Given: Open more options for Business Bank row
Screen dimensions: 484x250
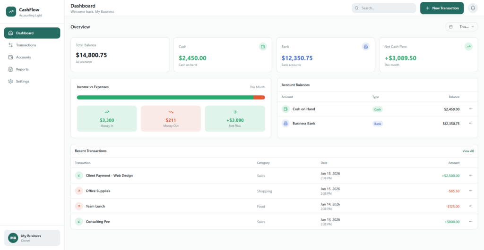Looking at the screenshot, I should click(470, 123).
